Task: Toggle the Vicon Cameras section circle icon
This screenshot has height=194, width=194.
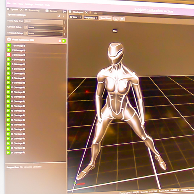Action: click(9, 39)
